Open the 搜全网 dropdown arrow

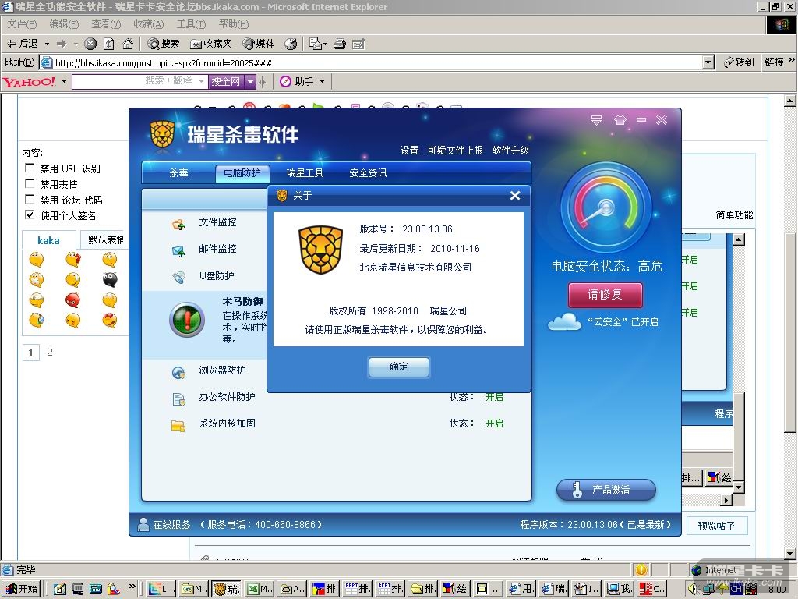pyautogui.click(x=250, y=81)
